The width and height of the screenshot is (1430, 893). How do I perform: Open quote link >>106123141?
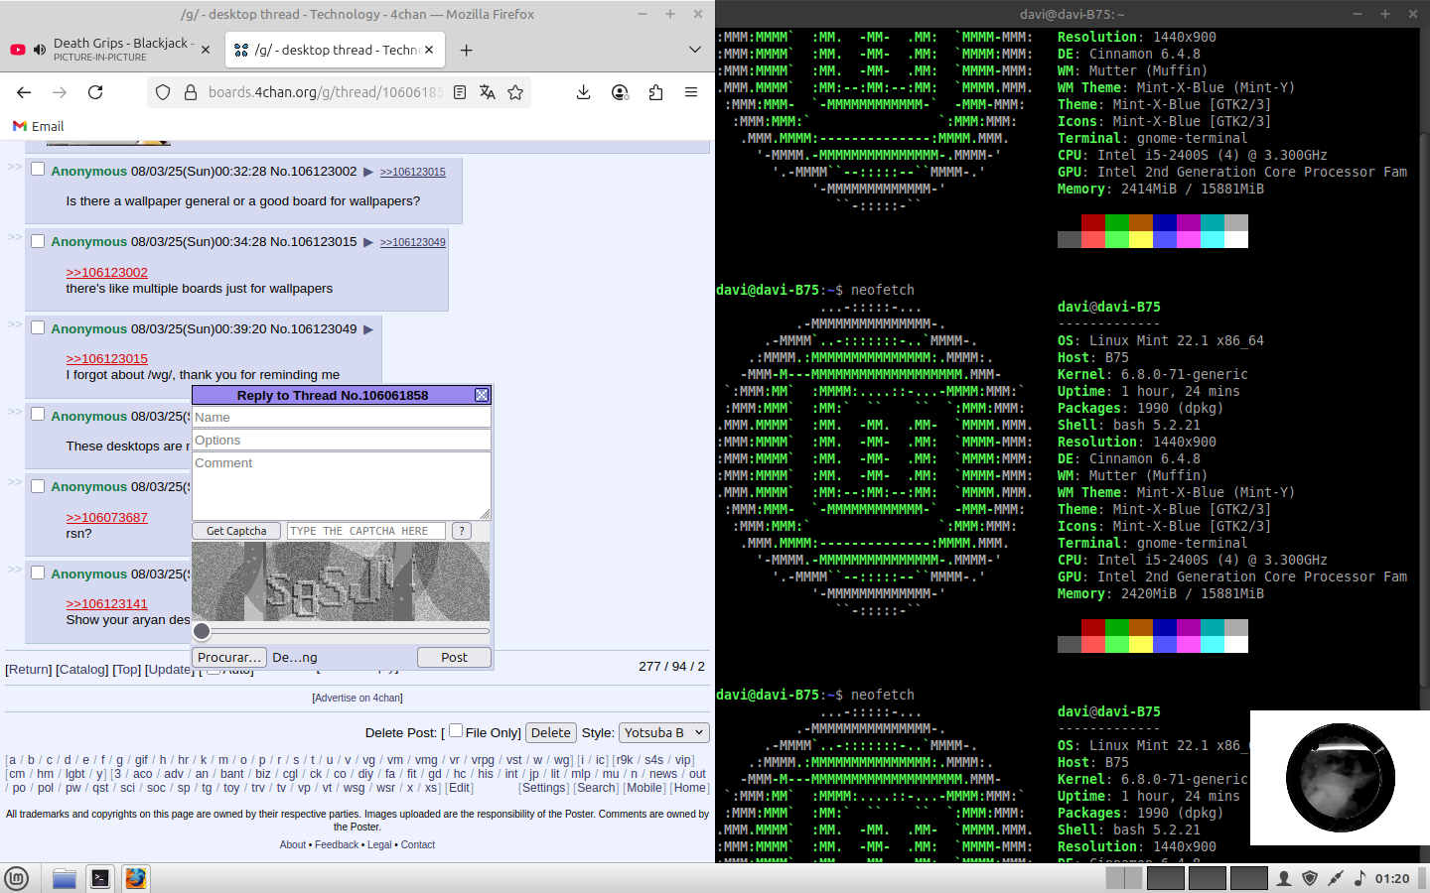106,603
